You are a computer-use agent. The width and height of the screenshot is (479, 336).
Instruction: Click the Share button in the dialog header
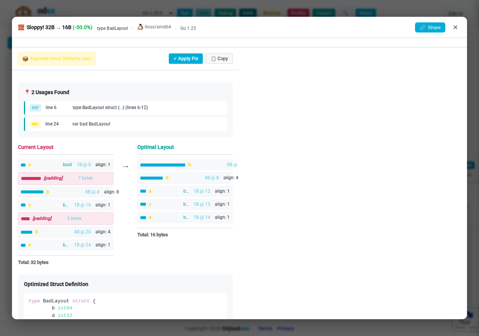click(430, 27)
